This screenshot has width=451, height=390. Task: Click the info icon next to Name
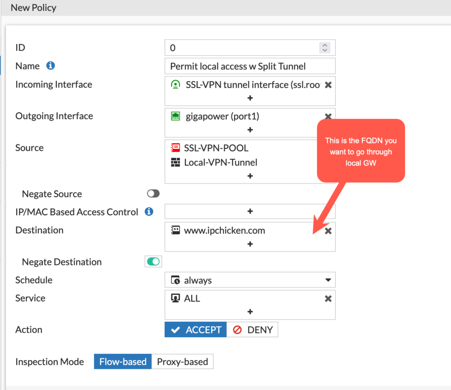coord(51,66)
